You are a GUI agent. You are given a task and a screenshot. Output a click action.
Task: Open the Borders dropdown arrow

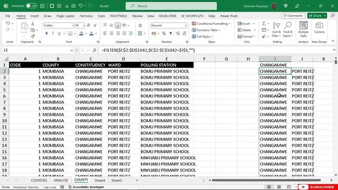pyautogui.click(x=75, y=34)
